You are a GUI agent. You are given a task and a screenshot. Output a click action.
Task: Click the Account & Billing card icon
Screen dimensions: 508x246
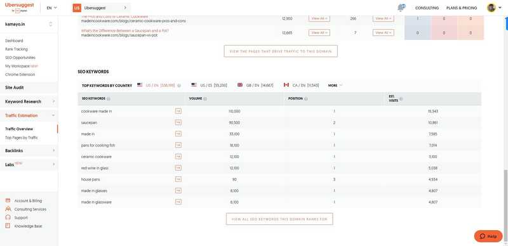pos(8,201)
